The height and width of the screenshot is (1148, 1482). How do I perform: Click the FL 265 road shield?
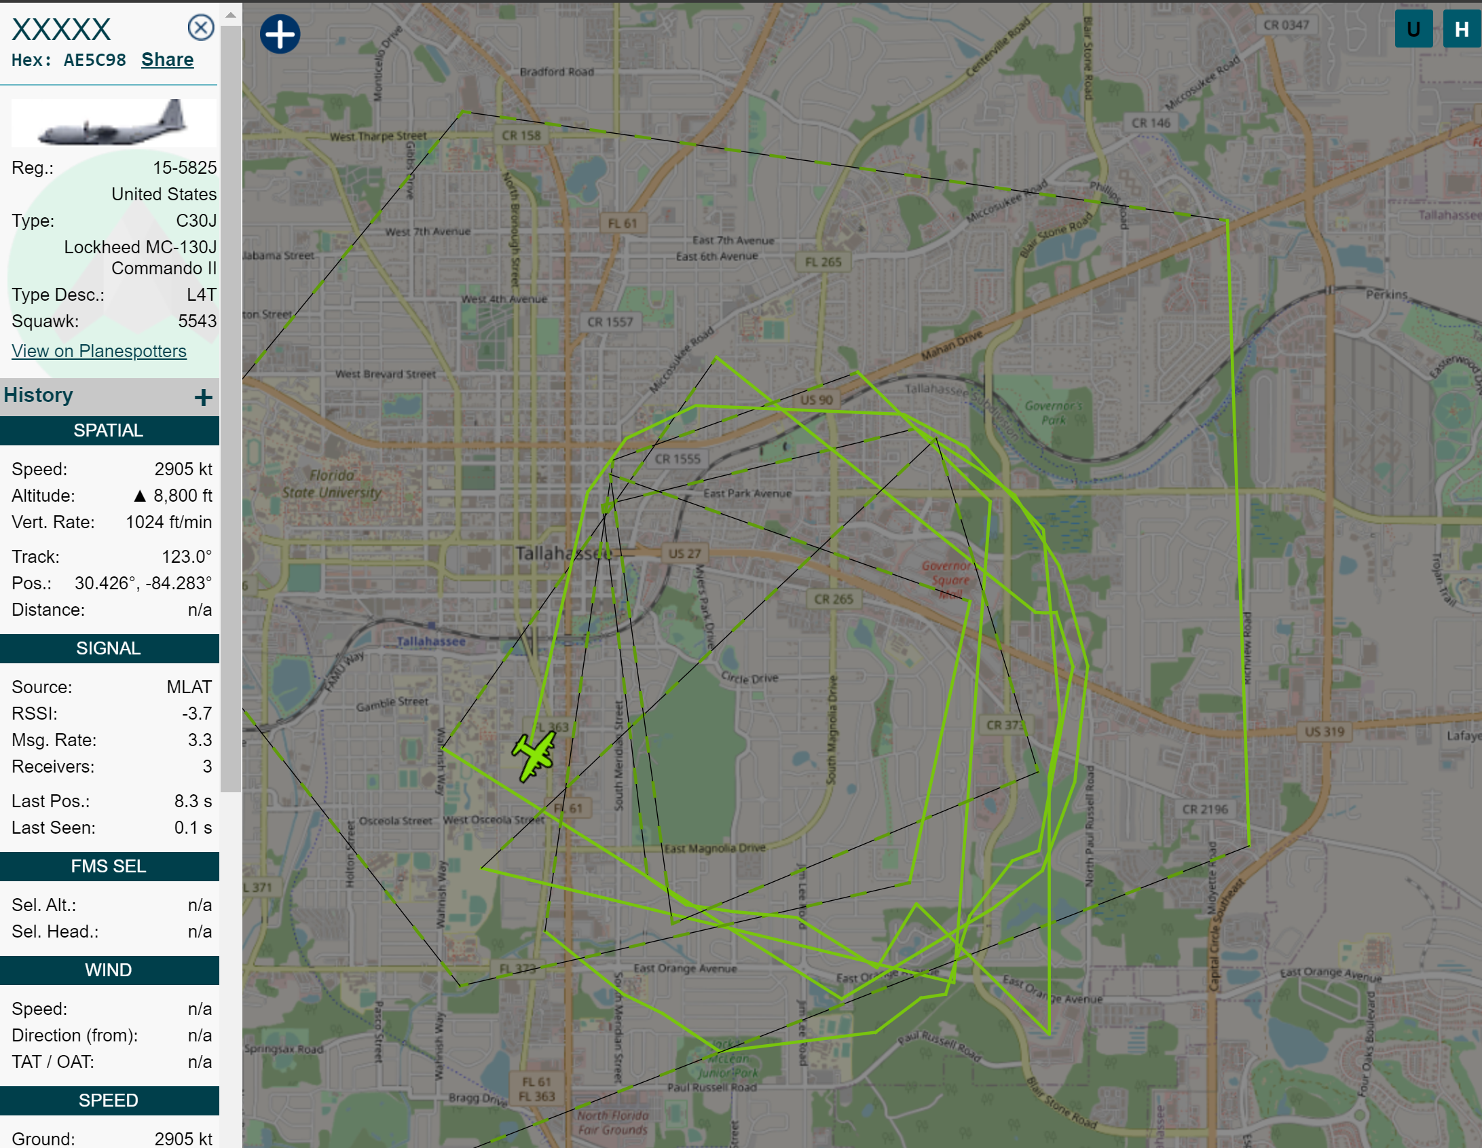pos(823,262)
